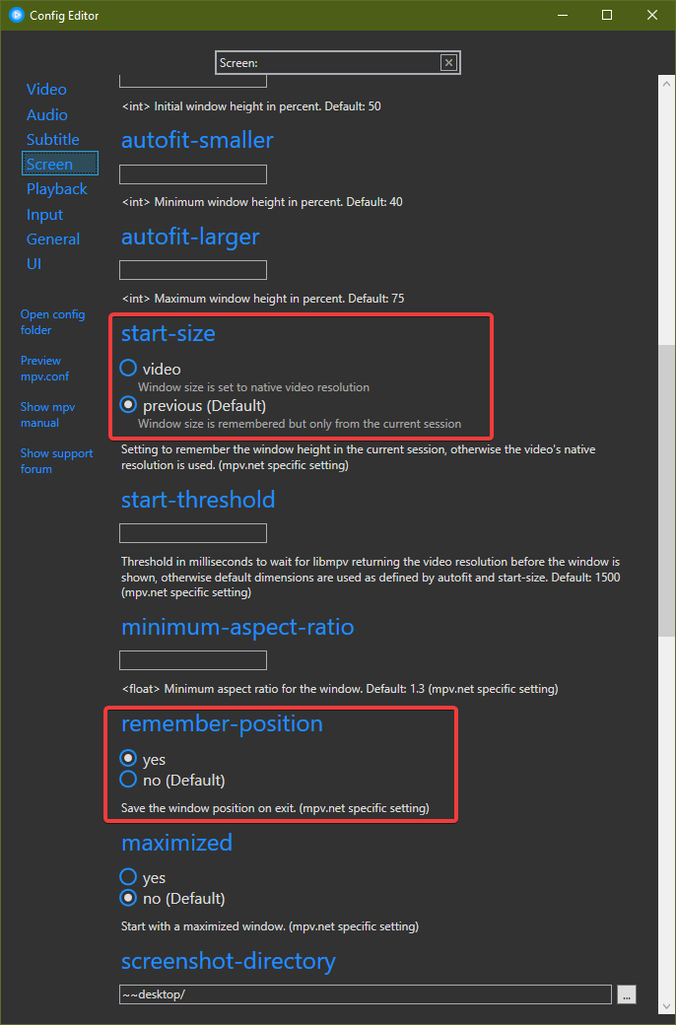
Task: Click the Open config folder link
Action: coord(52,322)
